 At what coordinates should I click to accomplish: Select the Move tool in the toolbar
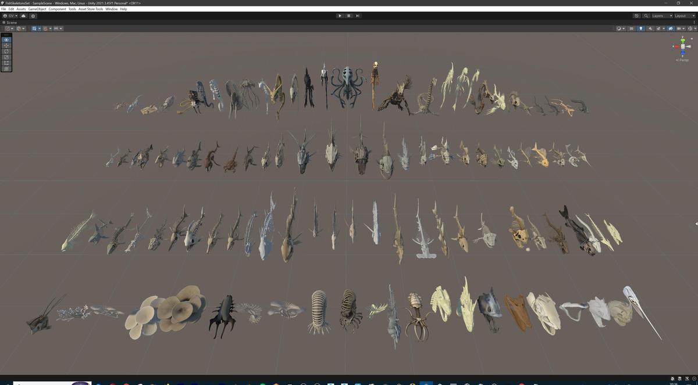(6, 45)
